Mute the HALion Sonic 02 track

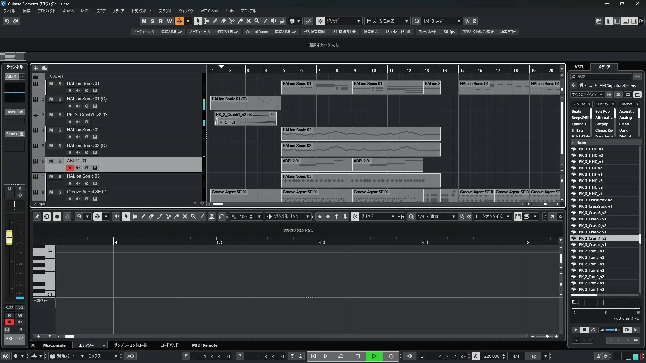pyautogui.click(x=51, y=130)
